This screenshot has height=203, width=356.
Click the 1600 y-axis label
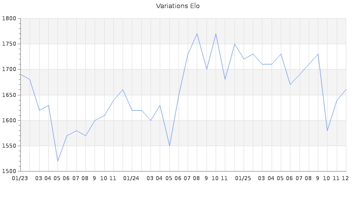point(9,120)
